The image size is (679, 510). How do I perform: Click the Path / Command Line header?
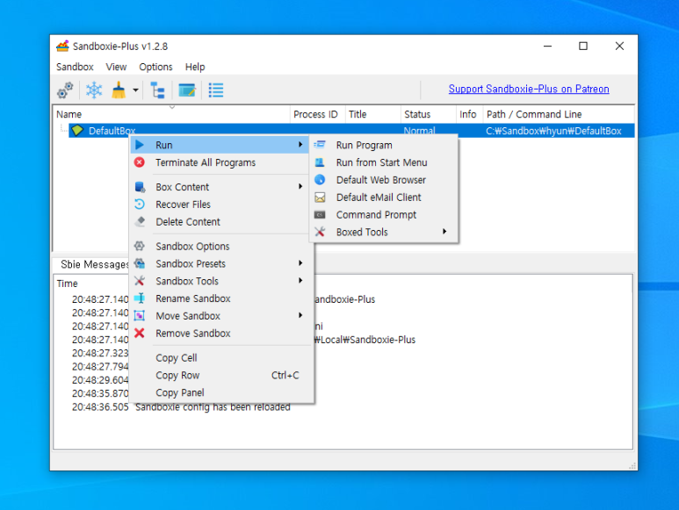[x=559, y=114]
